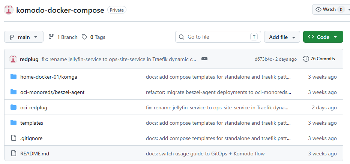This screenshot has width=350, height=164.
Task: Click '3 weeks ago' in the README.md row
Action: [x=322, y=154]
